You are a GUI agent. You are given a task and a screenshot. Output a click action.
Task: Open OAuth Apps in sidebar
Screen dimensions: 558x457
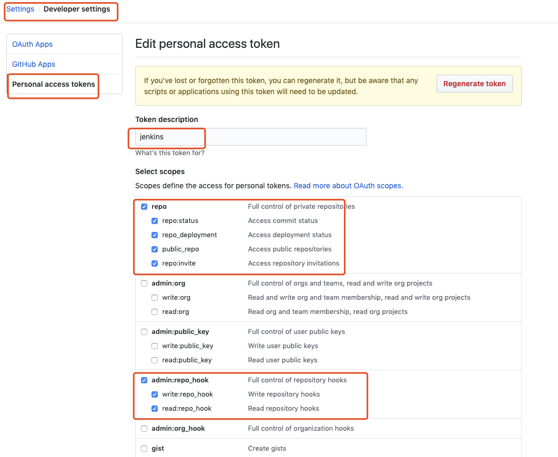click(x=33, y=44)
